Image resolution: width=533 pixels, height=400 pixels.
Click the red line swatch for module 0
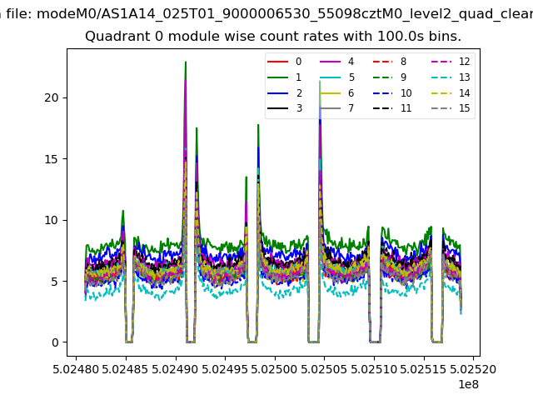tap(278, 62)
